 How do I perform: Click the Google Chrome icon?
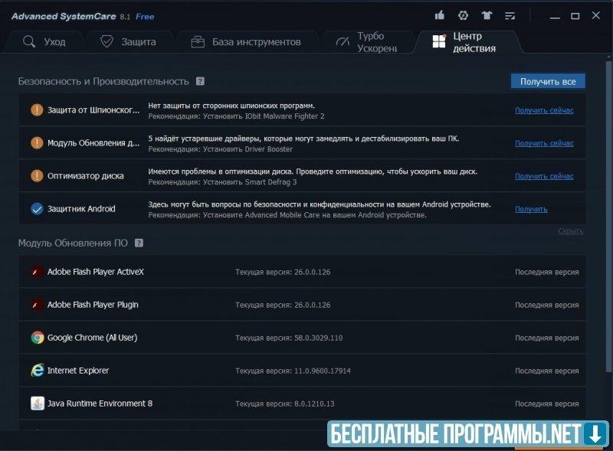(x=38, y=337)
